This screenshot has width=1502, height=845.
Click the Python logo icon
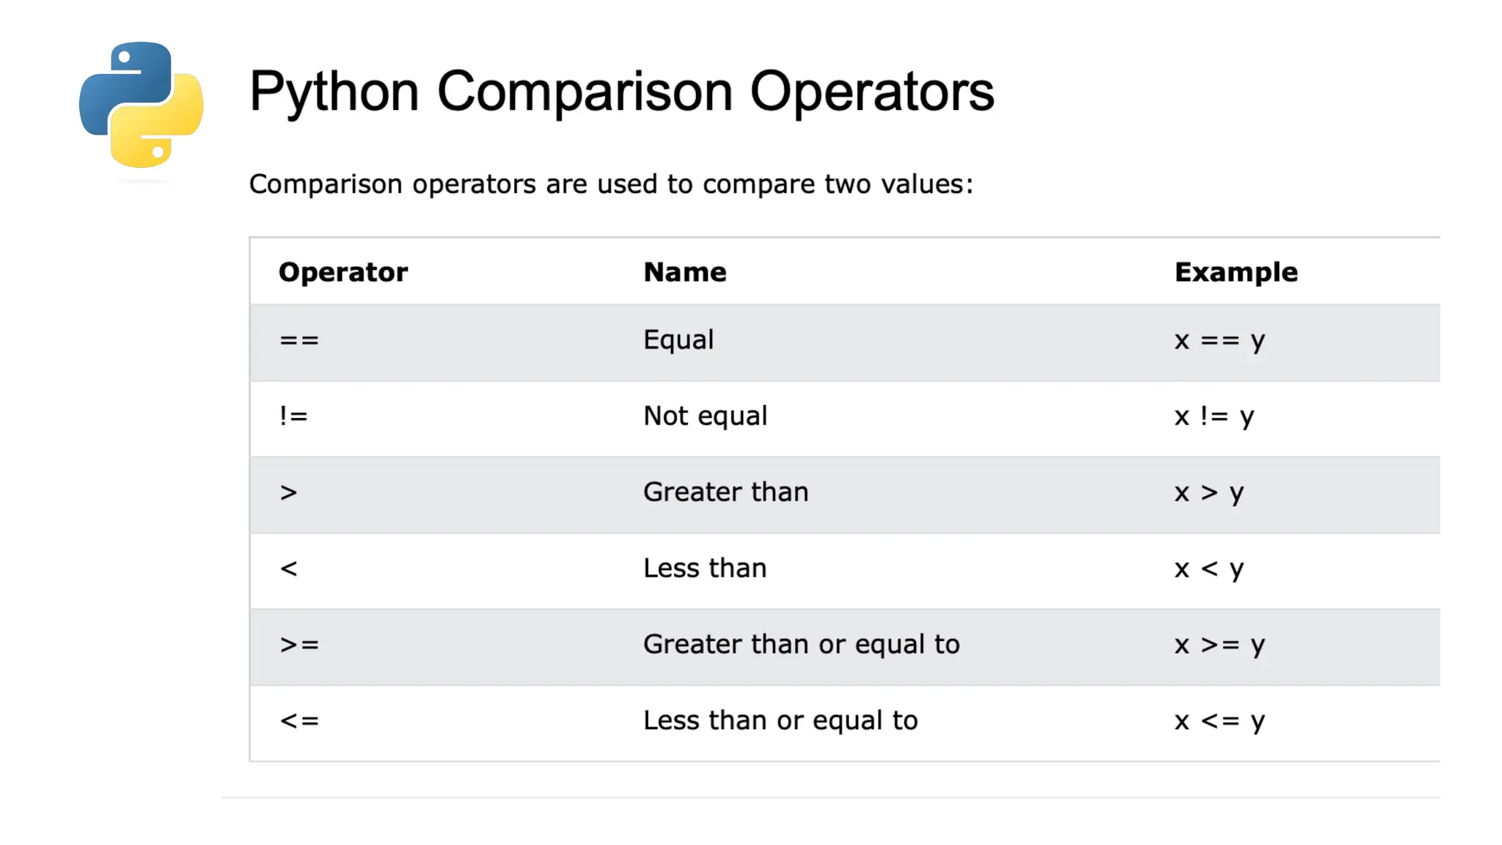(x=141, y=104)
